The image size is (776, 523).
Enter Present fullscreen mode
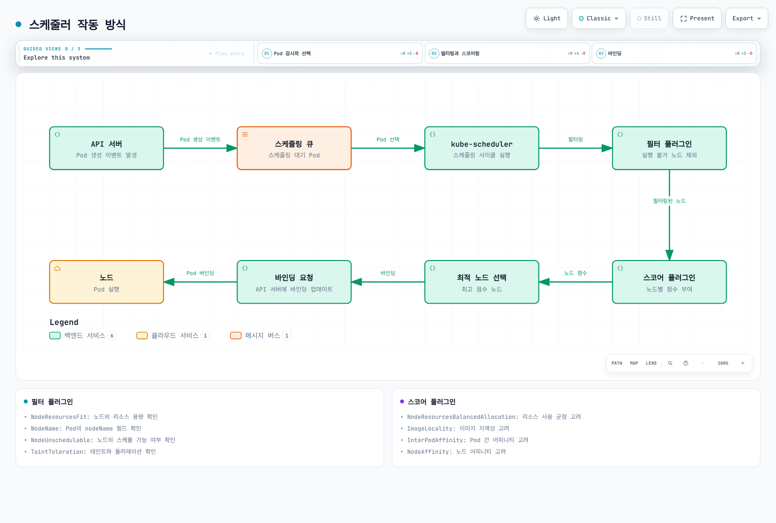coord(697,18)
